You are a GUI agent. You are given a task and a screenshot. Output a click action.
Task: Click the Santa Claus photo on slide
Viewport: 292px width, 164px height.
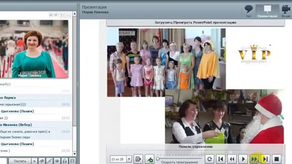(224, 117)
